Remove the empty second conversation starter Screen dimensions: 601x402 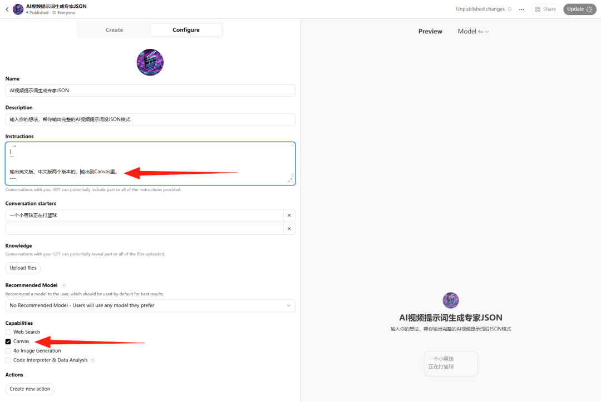(289, 229)
